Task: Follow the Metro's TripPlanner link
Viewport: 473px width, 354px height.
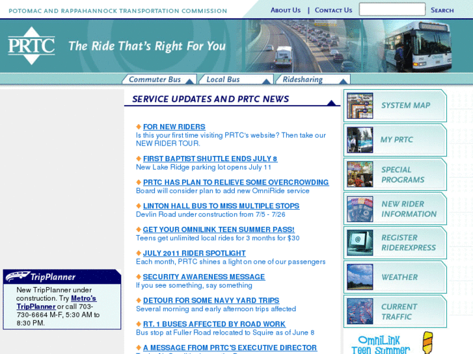Action: click(x=57, y=302)
